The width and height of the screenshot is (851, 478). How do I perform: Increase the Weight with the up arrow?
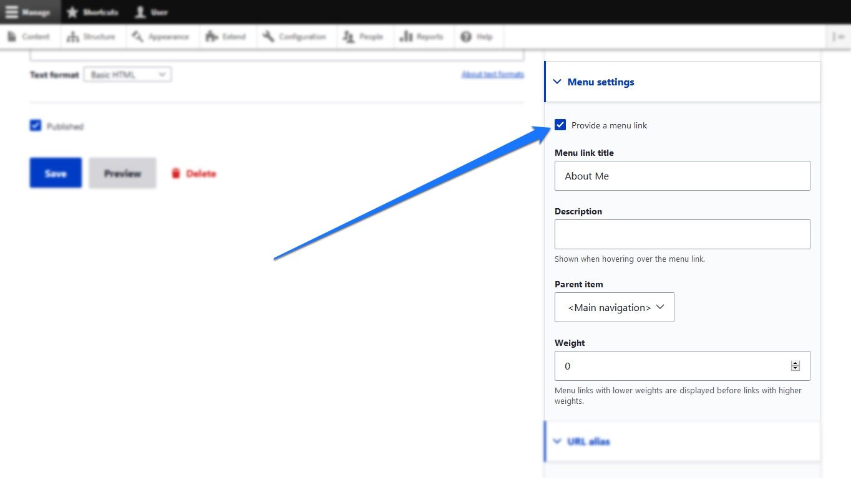(795, 363)
